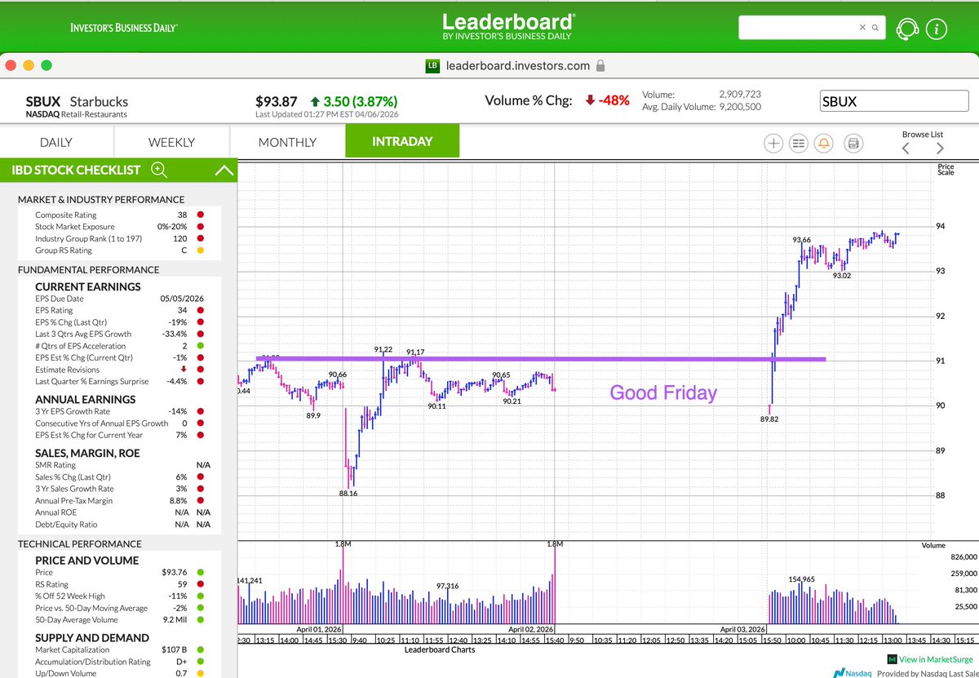Set an alert with the orange bell icon

tap(824, 143)
